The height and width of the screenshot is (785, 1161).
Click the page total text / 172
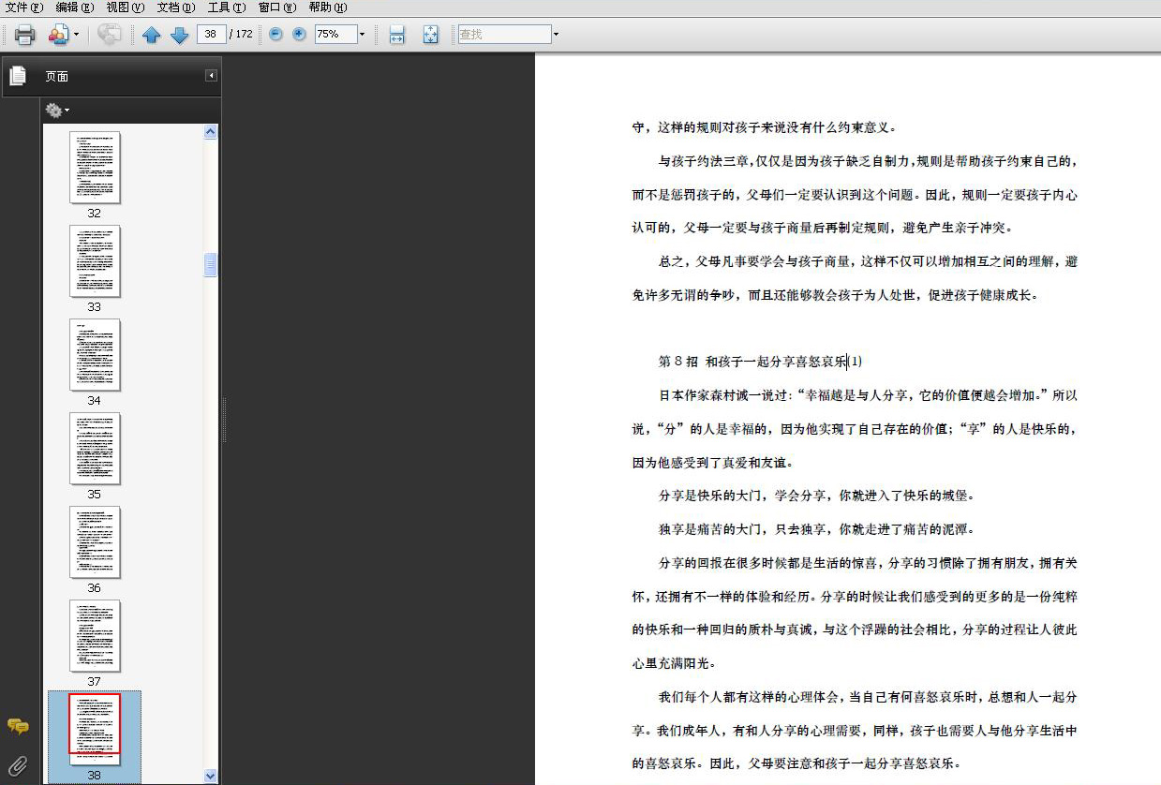(x=242, y=34)
